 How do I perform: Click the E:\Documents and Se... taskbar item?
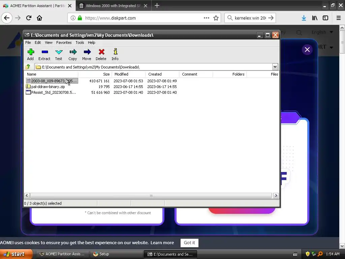[x=170, y=254]
